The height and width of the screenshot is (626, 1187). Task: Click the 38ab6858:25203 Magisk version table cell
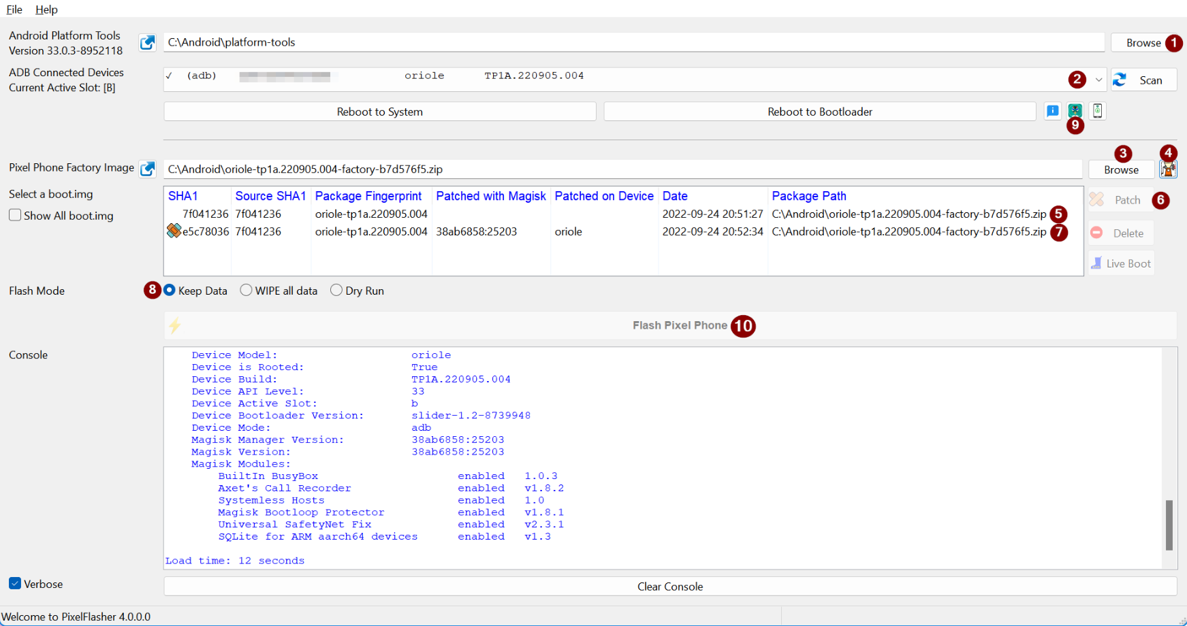coord(477,231)
